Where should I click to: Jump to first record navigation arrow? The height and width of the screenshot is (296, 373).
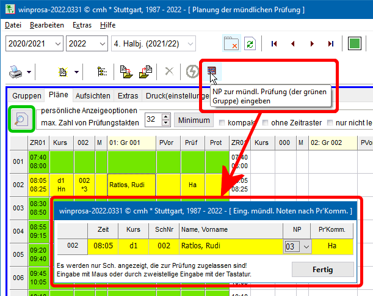coord(275,44)
